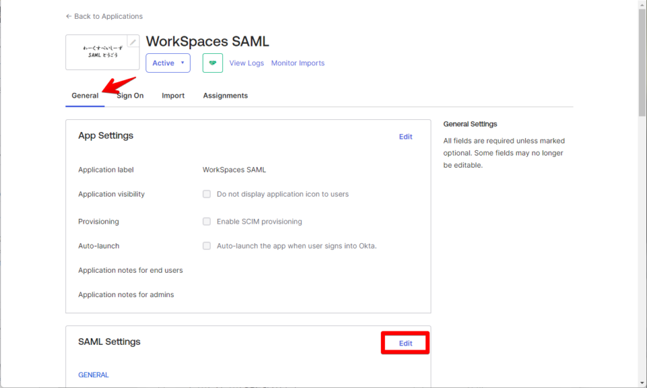
Task: Open the Active status dropdown
Action: point(168,63)
